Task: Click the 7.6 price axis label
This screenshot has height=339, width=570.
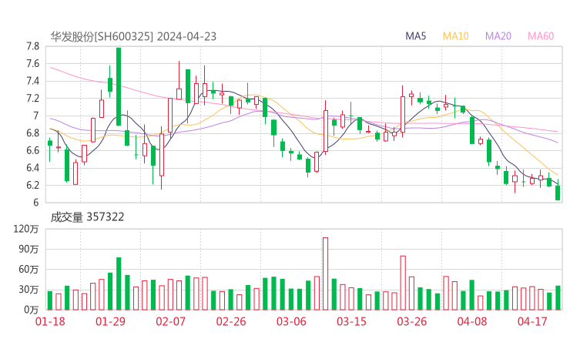Action: coord(32,64)
